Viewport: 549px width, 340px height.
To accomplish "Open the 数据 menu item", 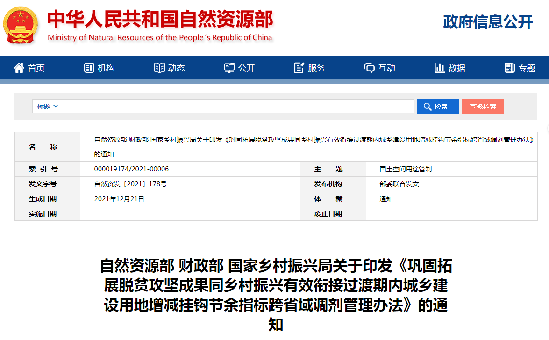I will click(x=449, y=68).
